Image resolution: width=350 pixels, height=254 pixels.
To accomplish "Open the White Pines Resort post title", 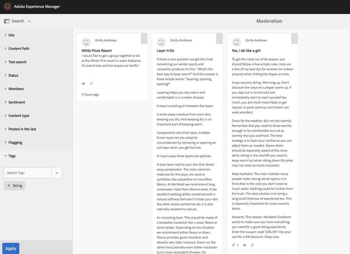I will pyautogui.click(x=97, y=51).
